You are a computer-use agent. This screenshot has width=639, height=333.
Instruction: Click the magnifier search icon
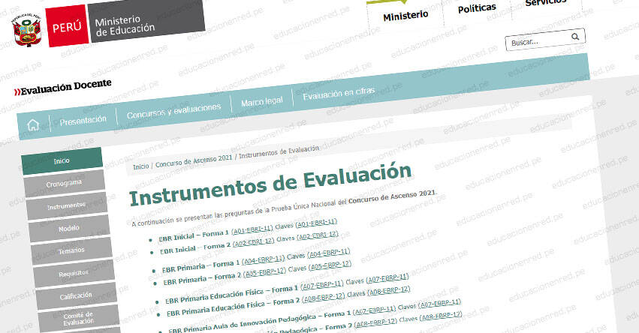(575, 37)
